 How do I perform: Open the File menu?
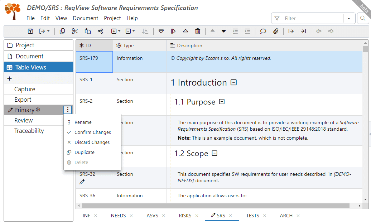[30, 18]
